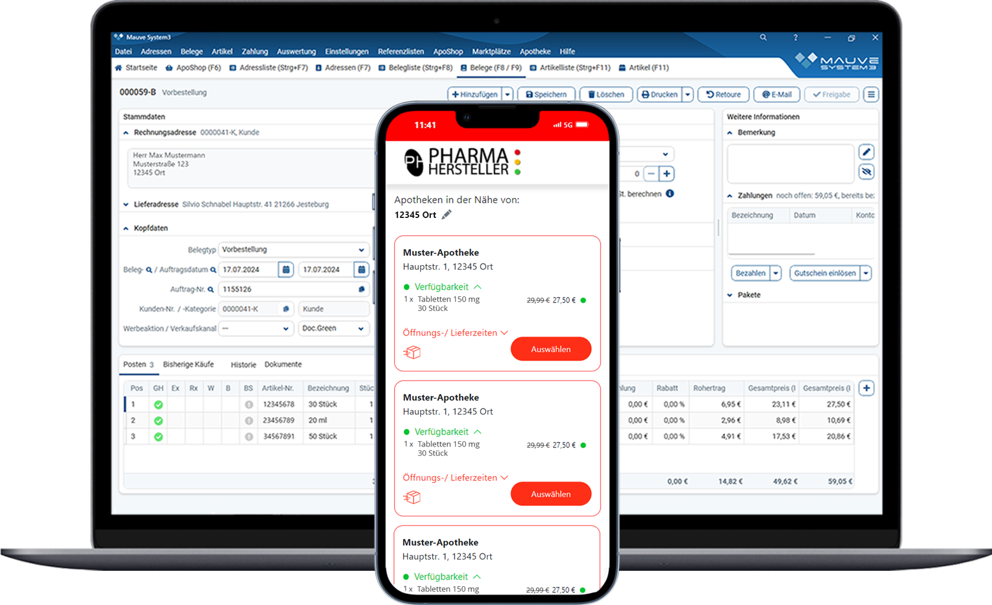The width and height of the screenshot is (992, 605).
Task: Open the Auswertung menu
Action: tap(296, 52)
